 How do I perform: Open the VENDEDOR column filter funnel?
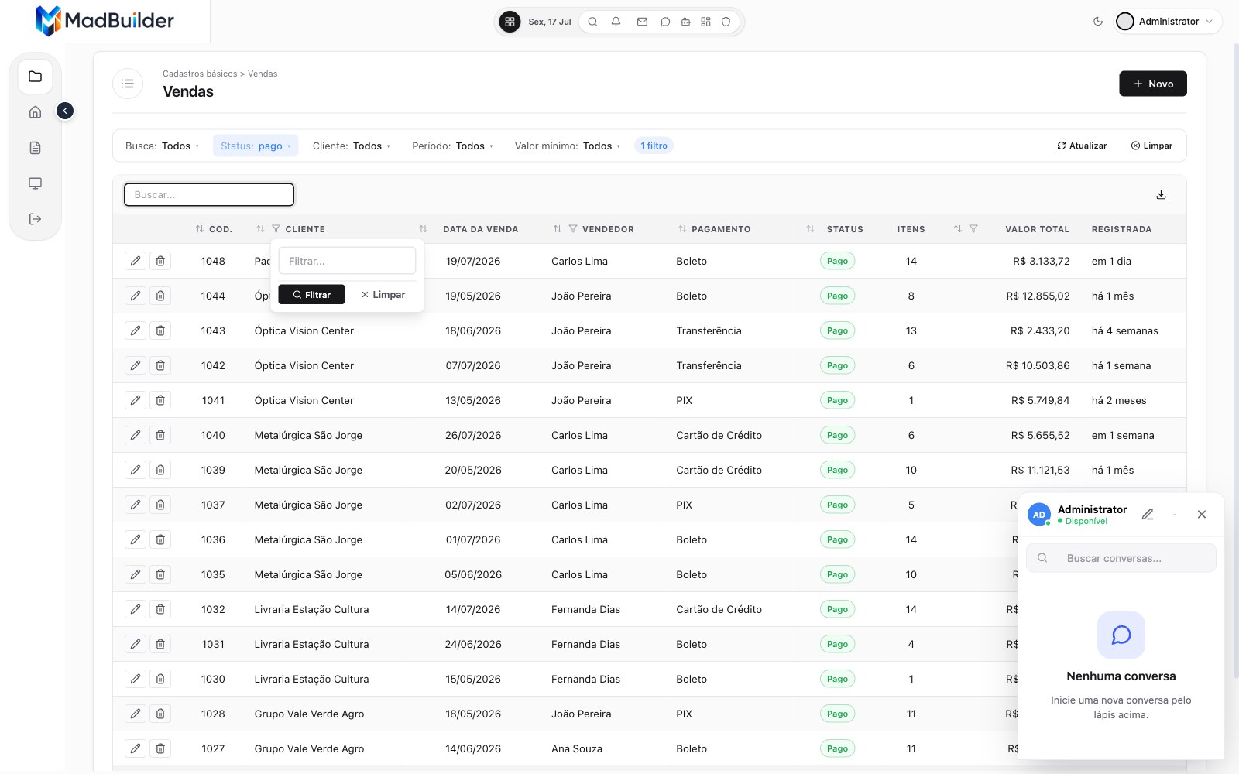[x=573, y=229]
